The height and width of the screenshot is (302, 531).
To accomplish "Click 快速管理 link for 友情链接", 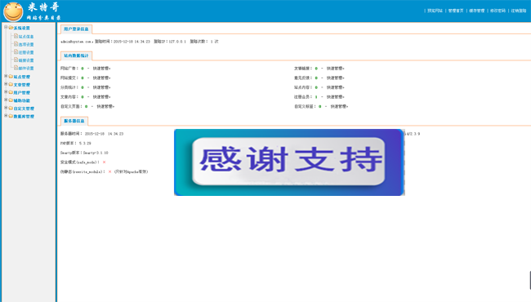I will 335,69.
